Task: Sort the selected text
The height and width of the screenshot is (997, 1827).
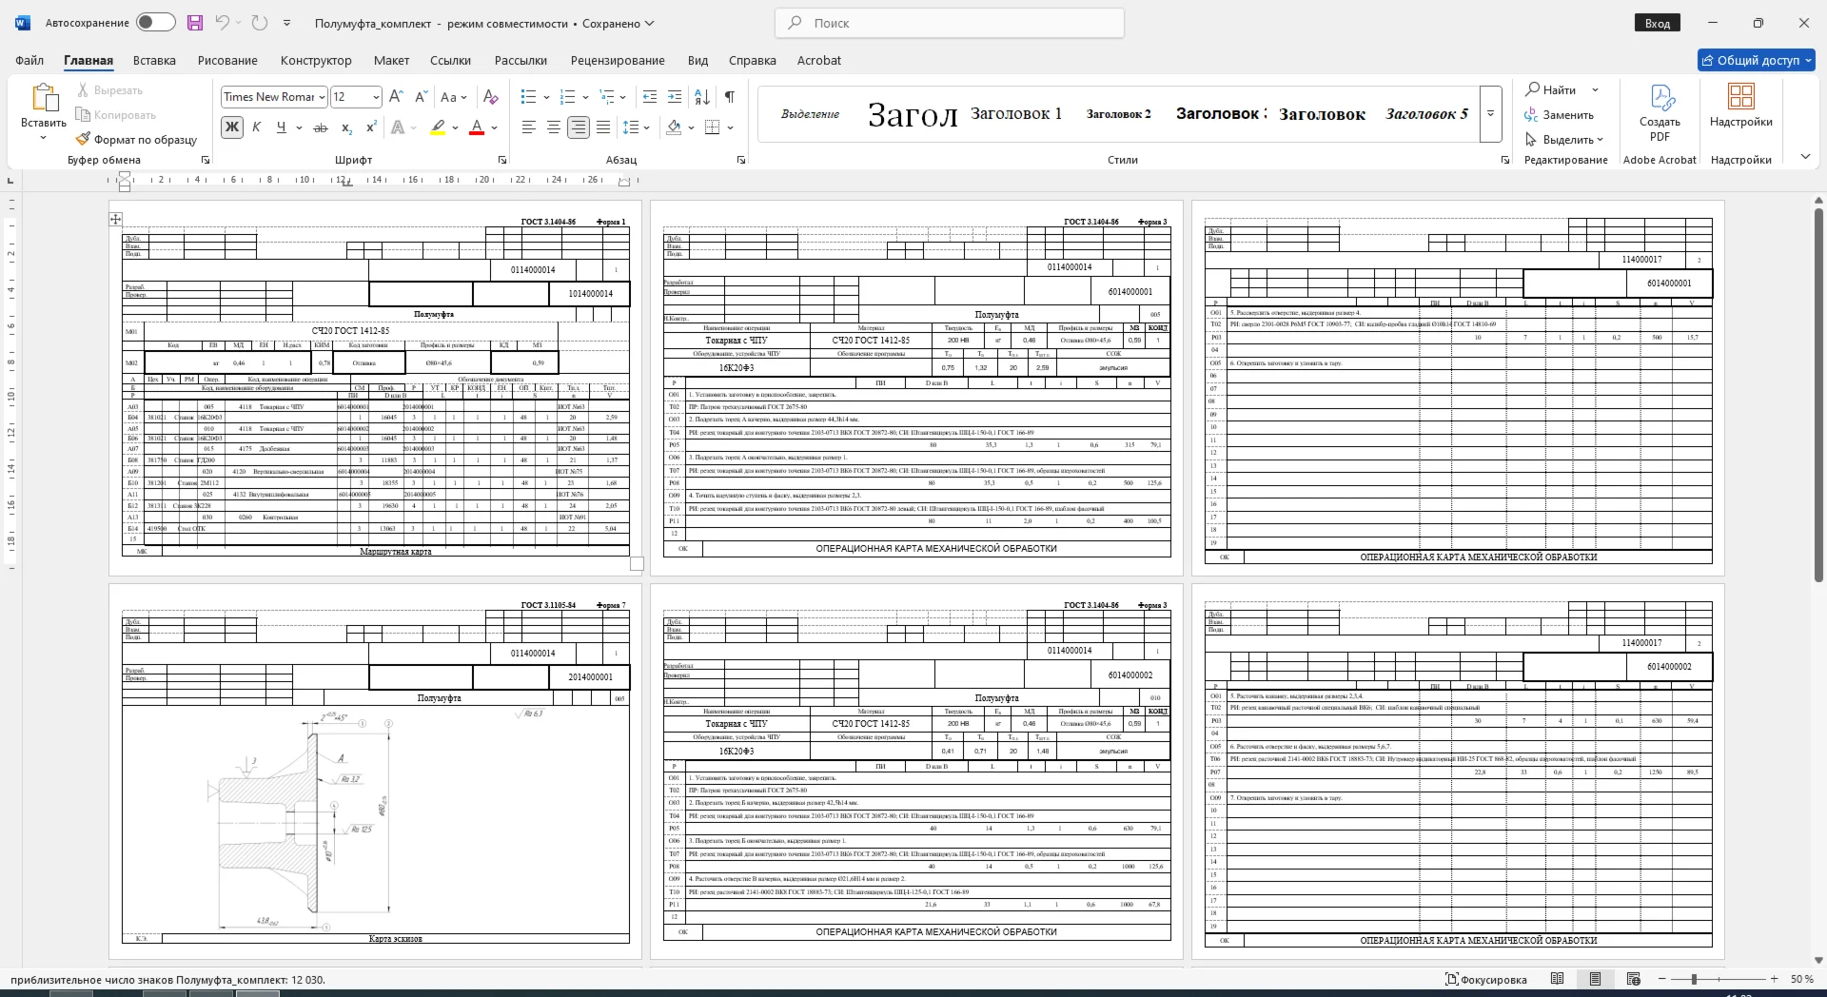Action: pos(702,97)
